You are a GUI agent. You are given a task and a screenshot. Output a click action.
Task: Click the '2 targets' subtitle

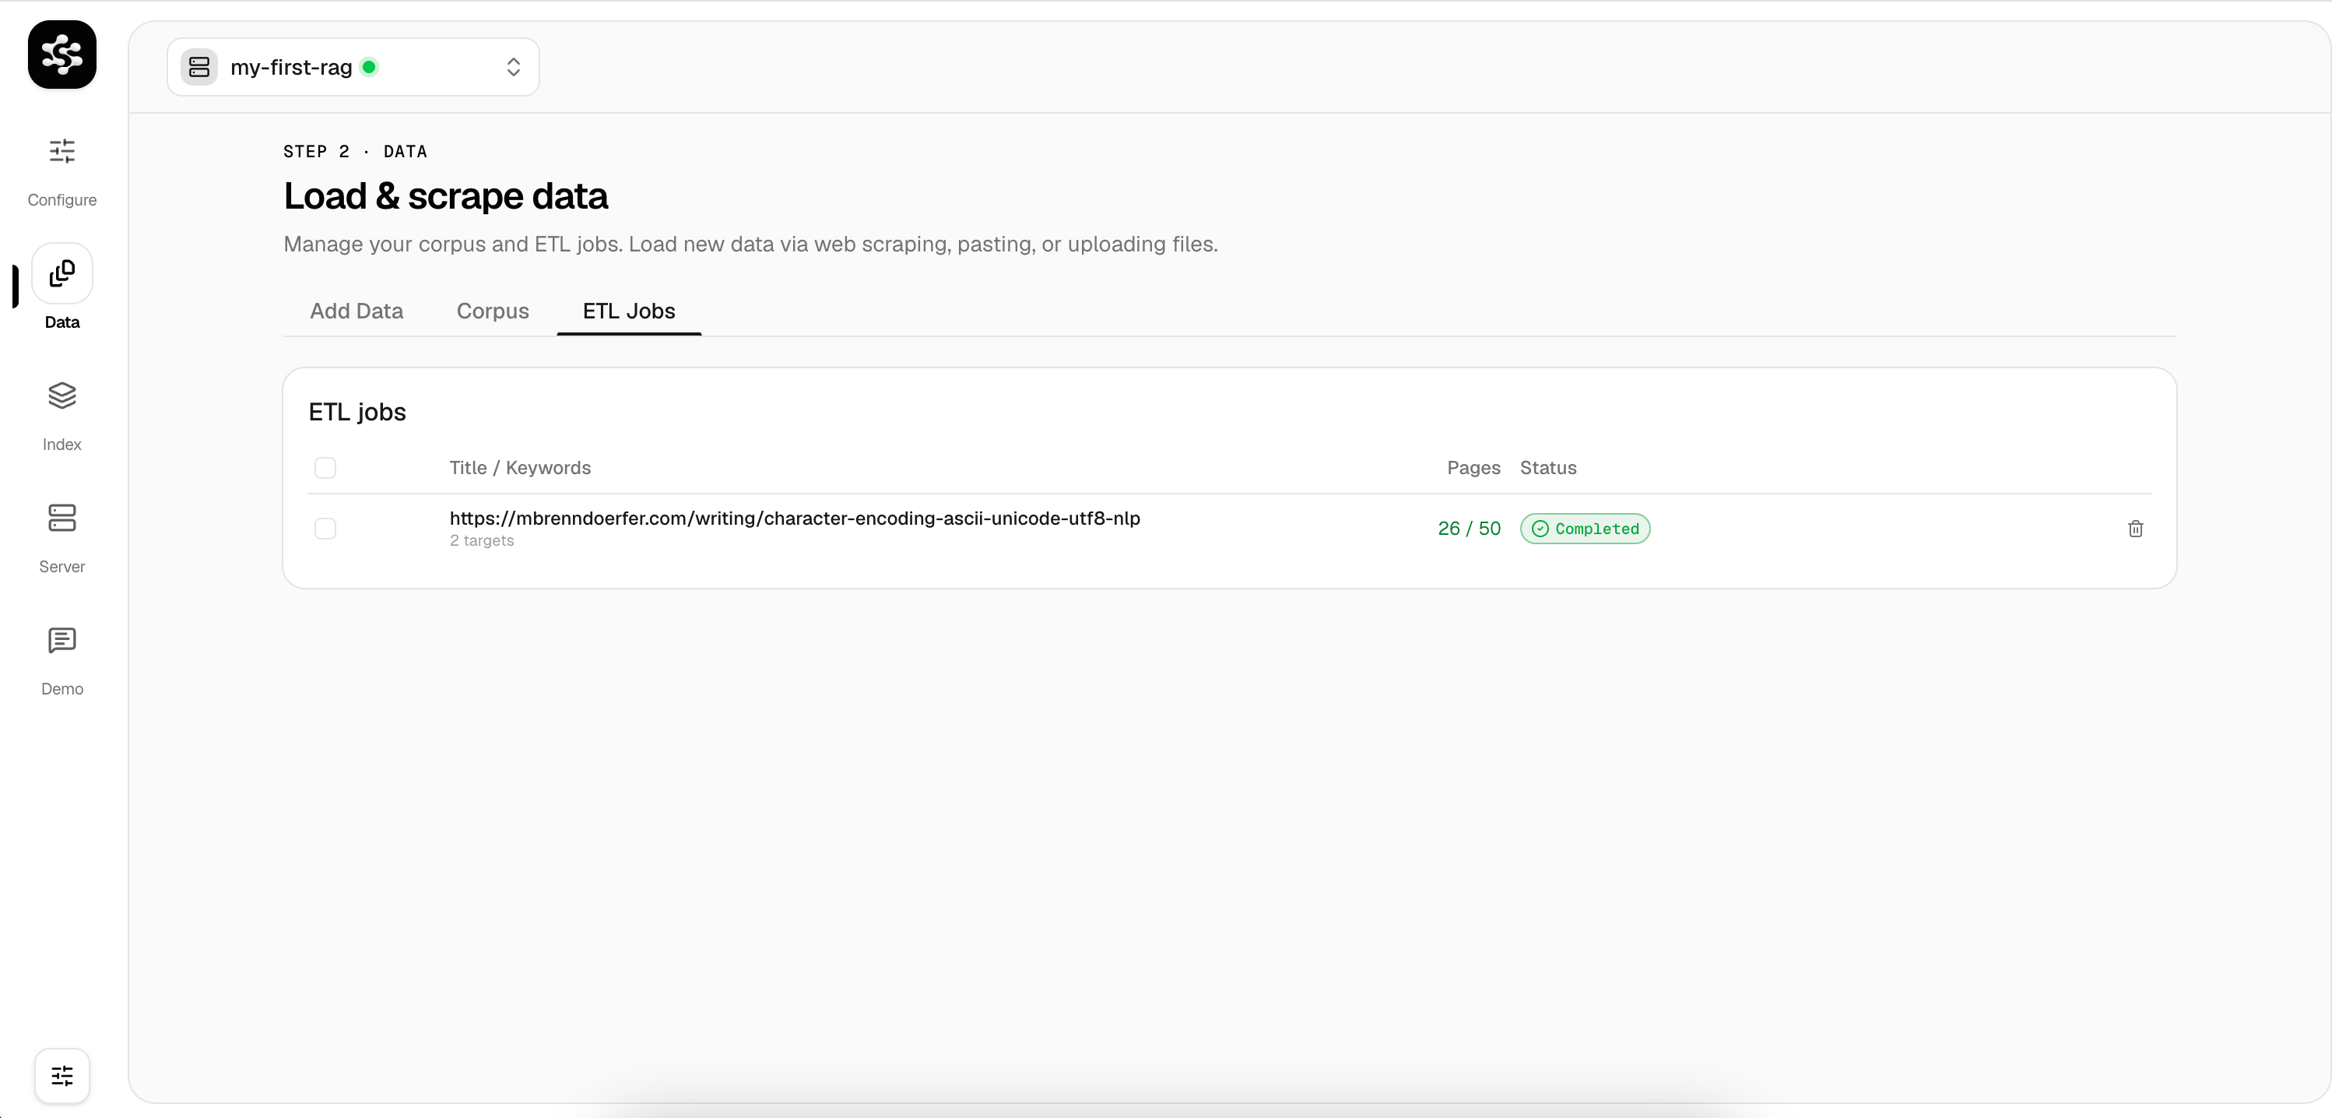482,540
